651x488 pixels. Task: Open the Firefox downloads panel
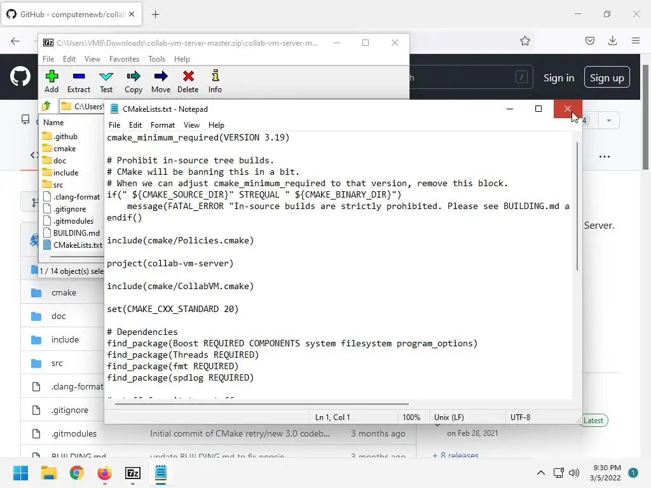coord(612,41)
